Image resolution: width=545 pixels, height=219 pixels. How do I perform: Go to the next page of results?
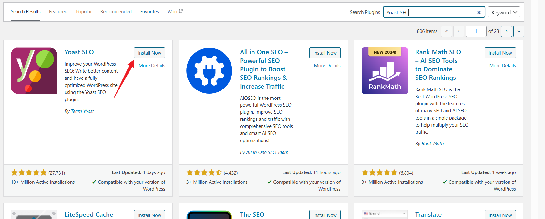507,31
